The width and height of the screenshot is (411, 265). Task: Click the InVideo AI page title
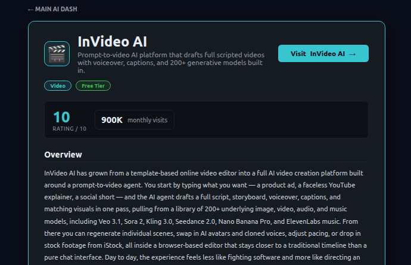coord(112,42)
